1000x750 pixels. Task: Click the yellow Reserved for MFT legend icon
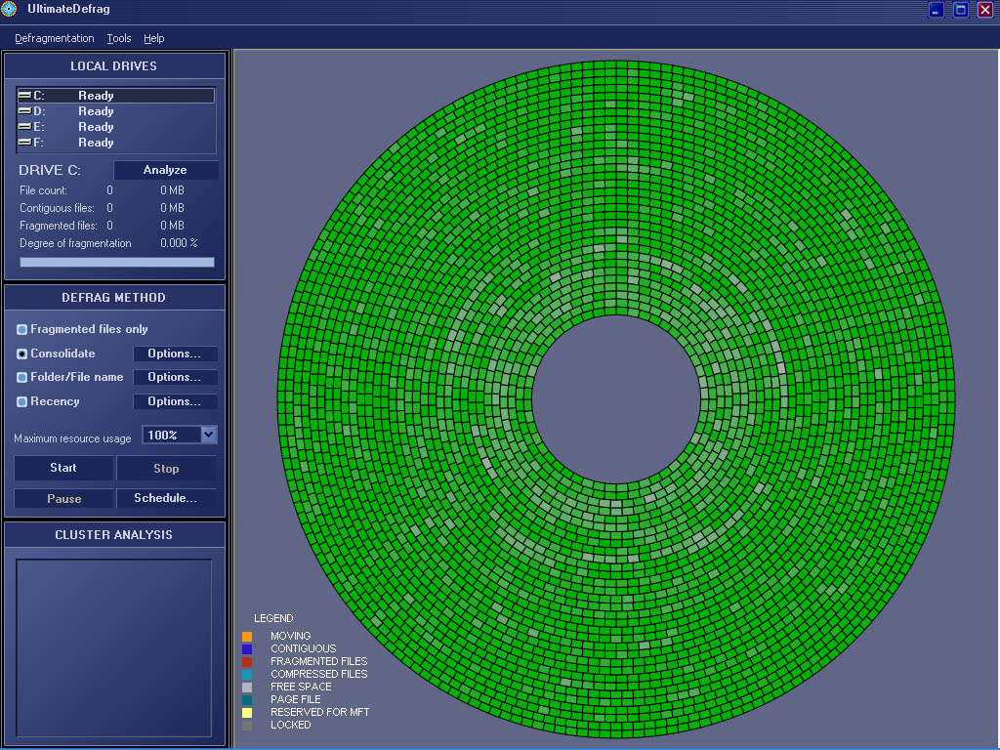click(247, 713)
